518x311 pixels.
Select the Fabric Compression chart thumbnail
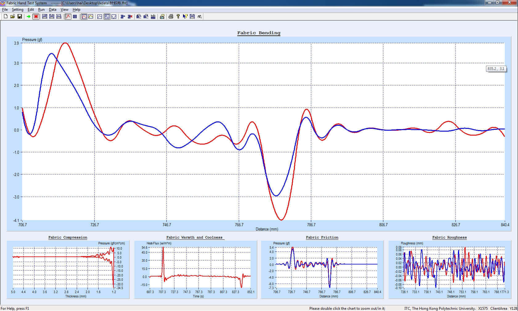tap(68, 270)
